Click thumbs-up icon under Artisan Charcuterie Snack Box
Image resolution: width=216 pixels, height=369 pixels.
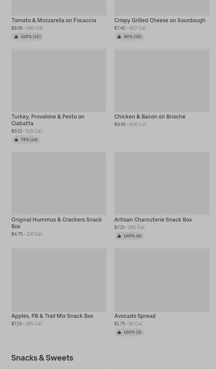point(119,236)
